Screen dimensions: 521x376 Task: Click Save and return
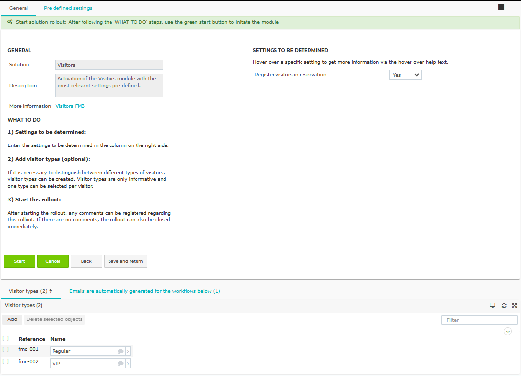point(126,261)
